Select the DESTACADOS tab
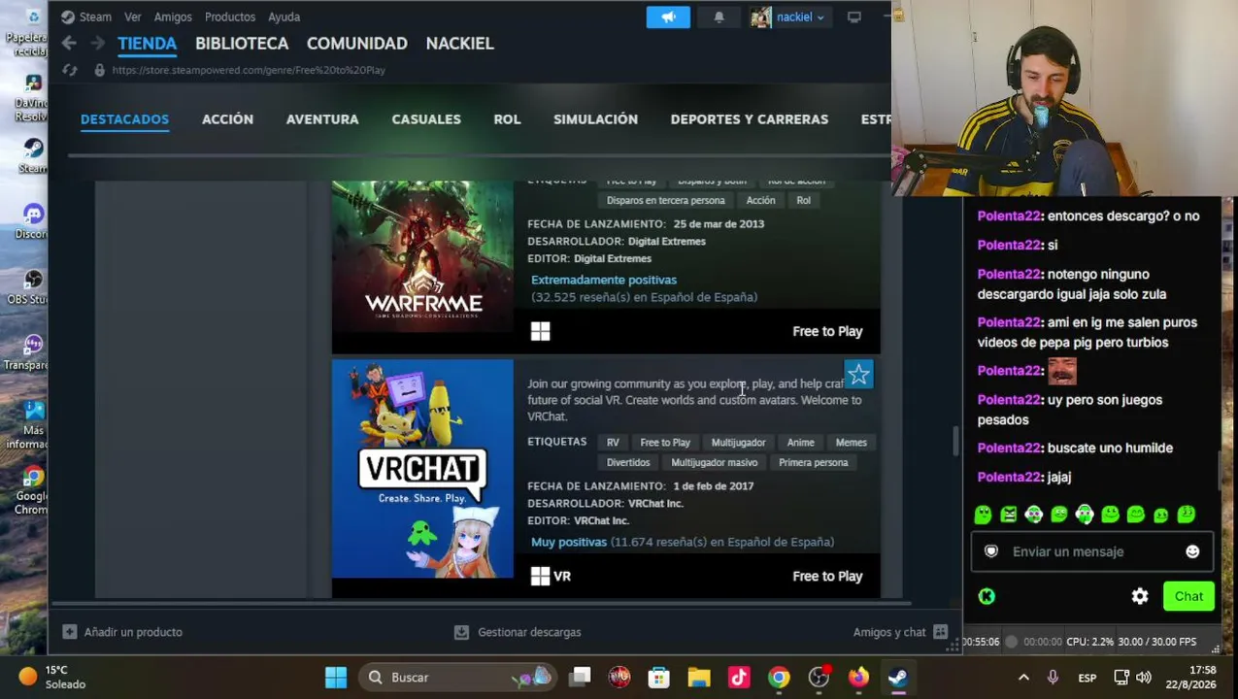This screenshot has width=1238, height=699. [x=124, y=118]
